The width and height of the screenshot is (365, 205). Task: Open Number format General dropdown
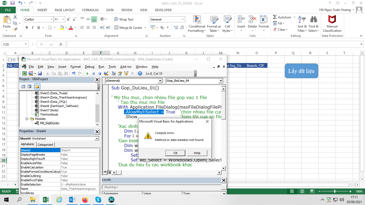183,19
